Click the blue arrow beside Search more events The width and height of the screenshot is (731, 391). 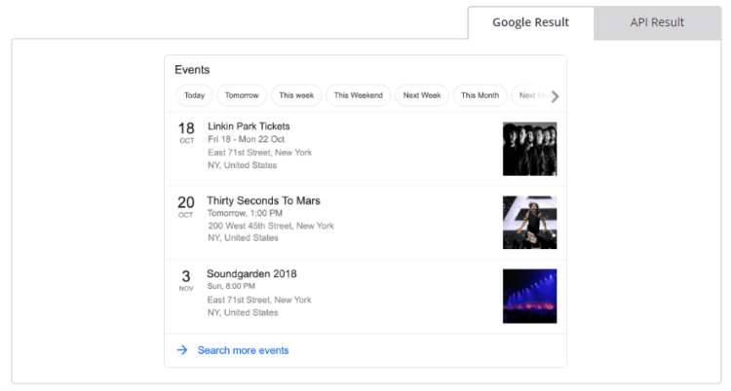click(182, 350)
